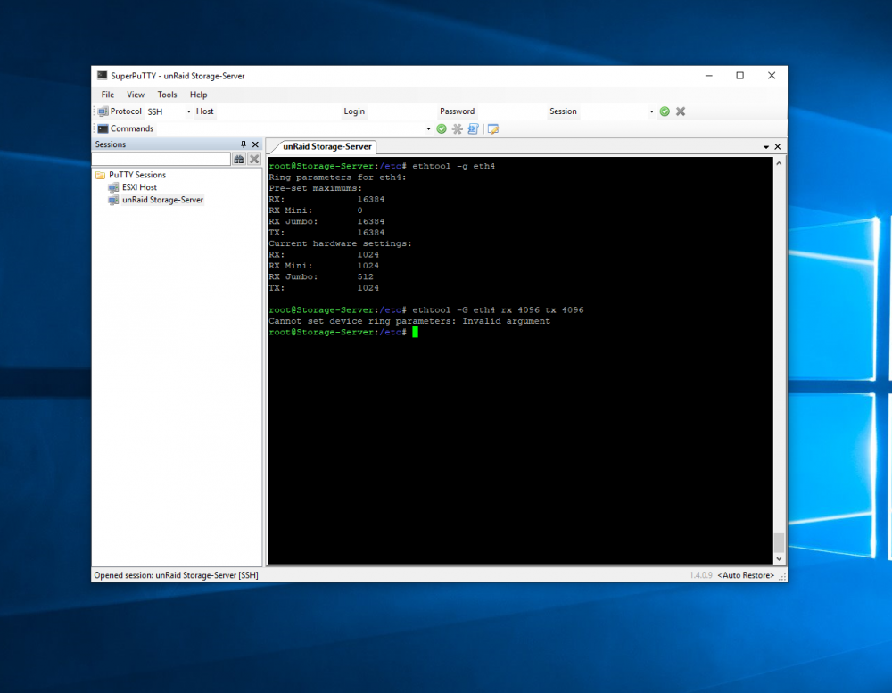The height and width of the screenshot is (693, 892).
Task: Focus the Login text field
Action: (401, 111)
